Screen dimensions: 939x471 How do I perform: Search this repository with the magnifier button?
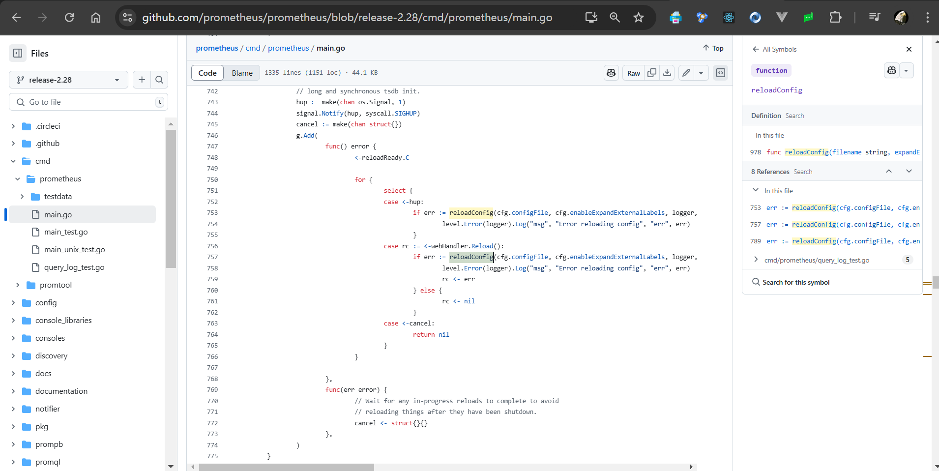click(159, 80)
